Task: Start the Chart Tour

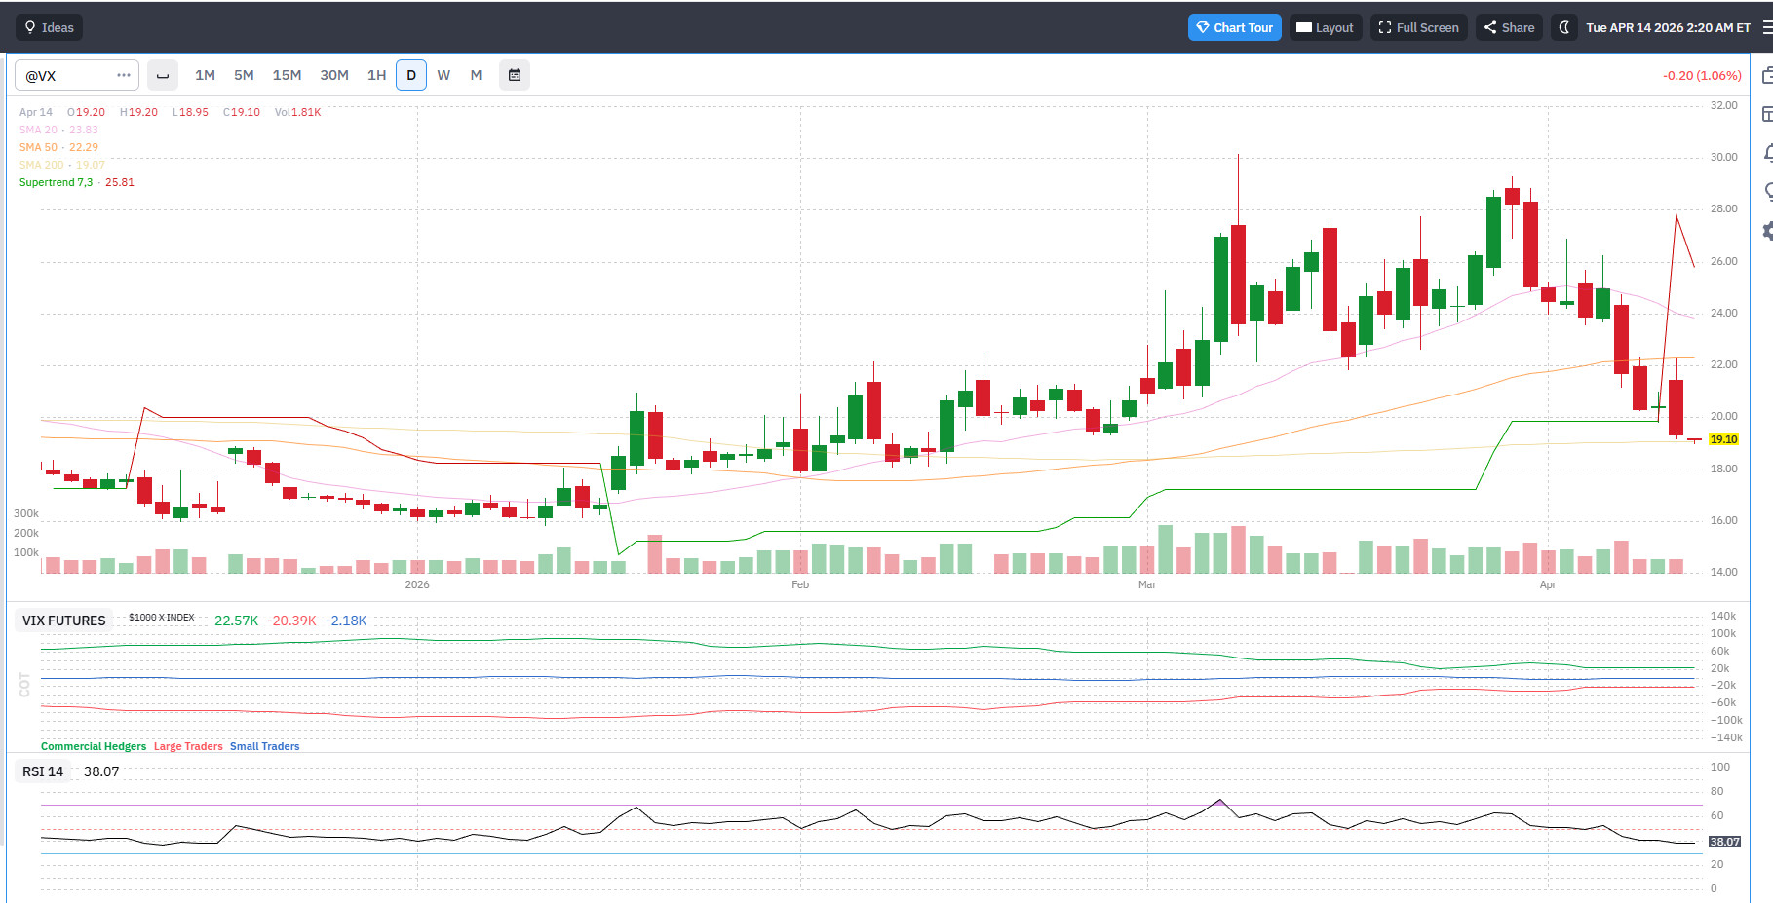Action: click(x=1234, y=27)
